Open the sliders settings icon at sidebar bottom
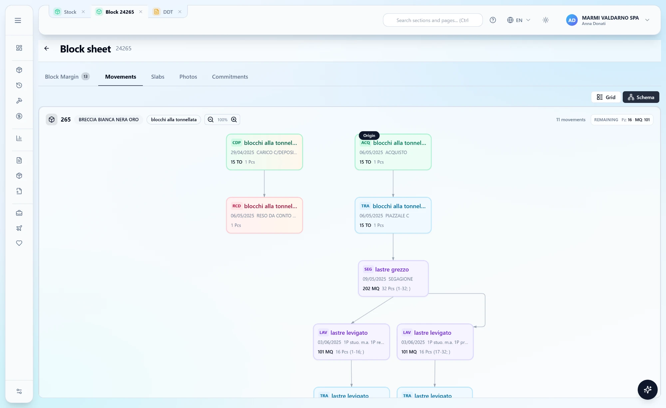Screen dimensions: 666x408 click(x=19, y=391)
